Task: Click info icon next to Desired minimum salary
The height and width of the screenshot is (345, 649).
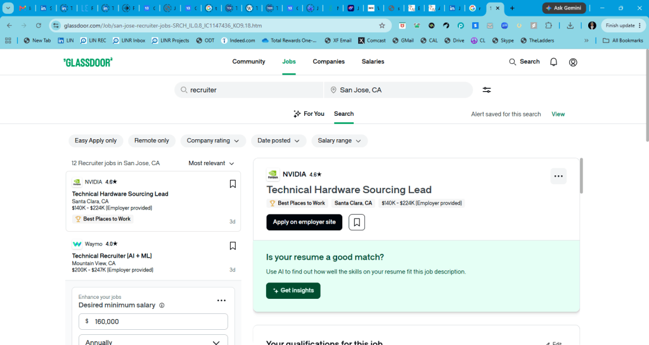Action: pos(162,305)
